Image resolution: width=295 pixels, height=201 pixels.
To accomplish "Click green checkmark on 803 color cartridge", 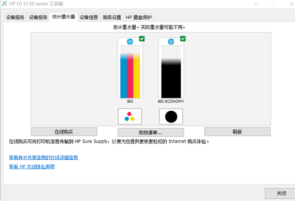I will point(142,39).
